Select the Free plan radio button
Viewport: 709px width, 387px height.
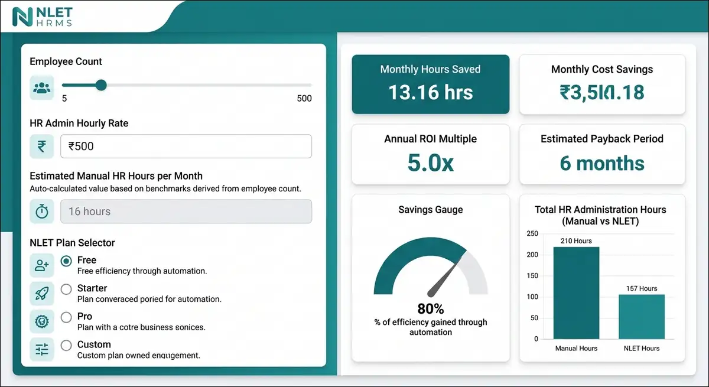point(67,261)
